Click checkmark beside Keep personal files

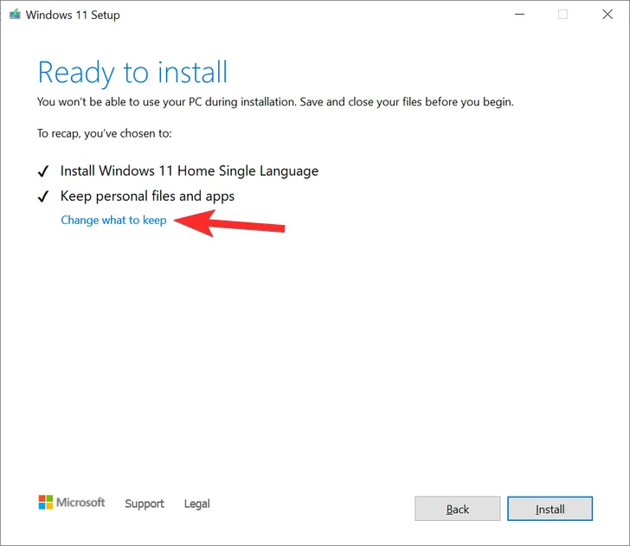point(43,196)
